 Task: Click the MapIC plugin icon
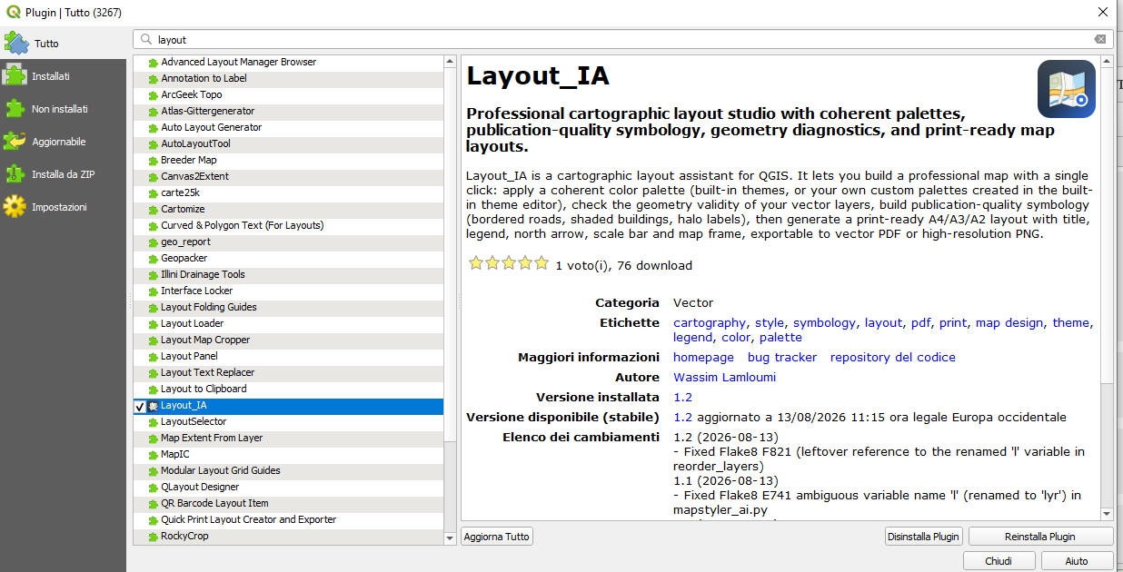click(153, 455)
